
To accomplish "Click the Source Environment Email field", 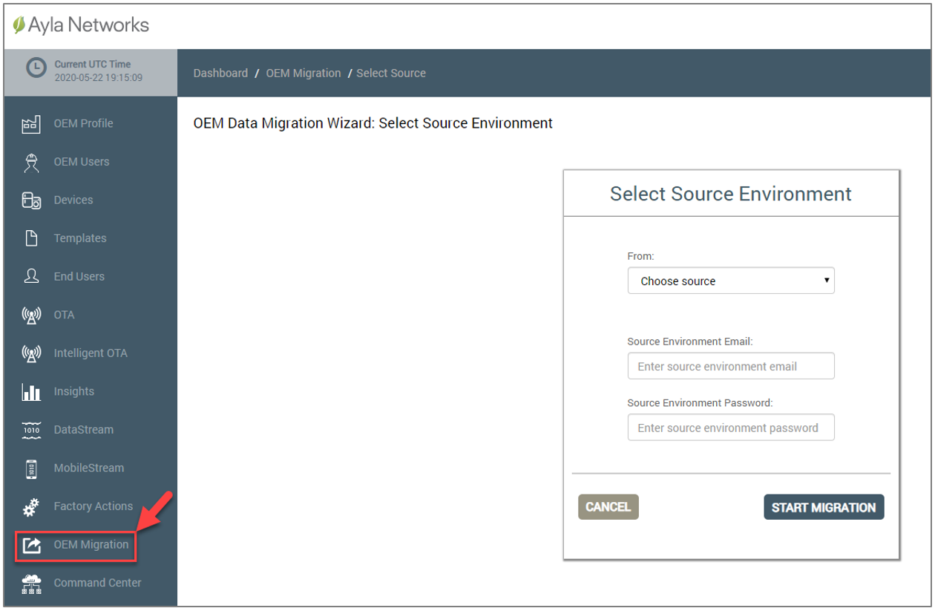I will (731, 366).
